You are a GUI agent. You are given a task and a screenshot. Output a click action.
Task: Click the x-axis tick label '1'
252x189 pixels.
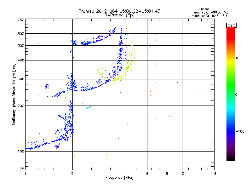(x=25, y=174)
